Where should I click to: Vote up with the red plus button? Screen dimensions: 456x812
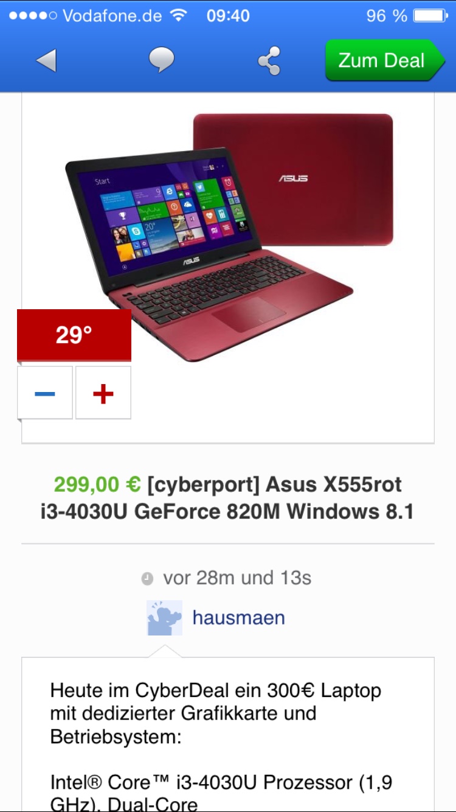(x=103, y=393)
